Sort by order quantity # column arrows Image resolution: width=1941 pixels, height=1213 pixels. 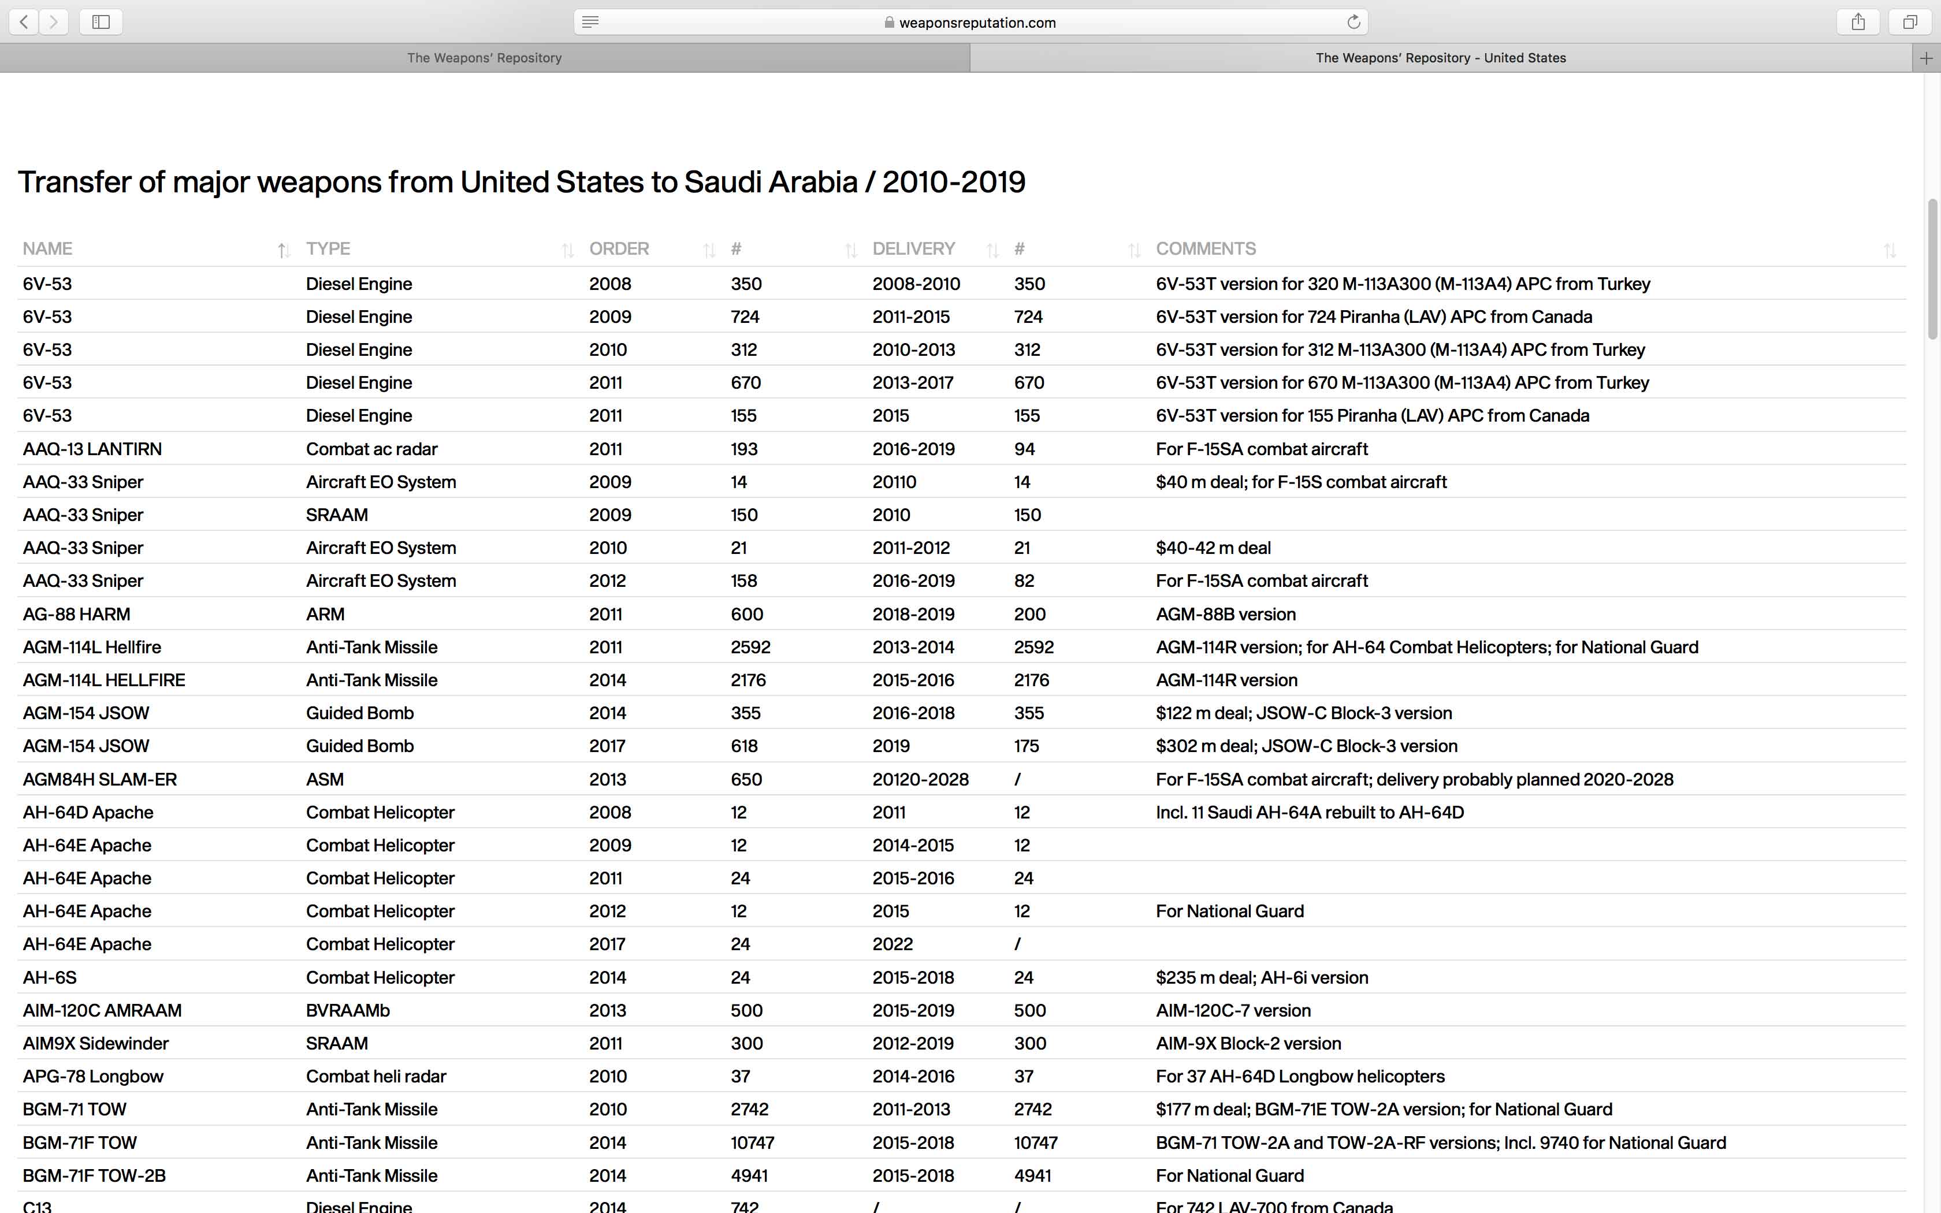pyautogui.click(x=851, y=250)
